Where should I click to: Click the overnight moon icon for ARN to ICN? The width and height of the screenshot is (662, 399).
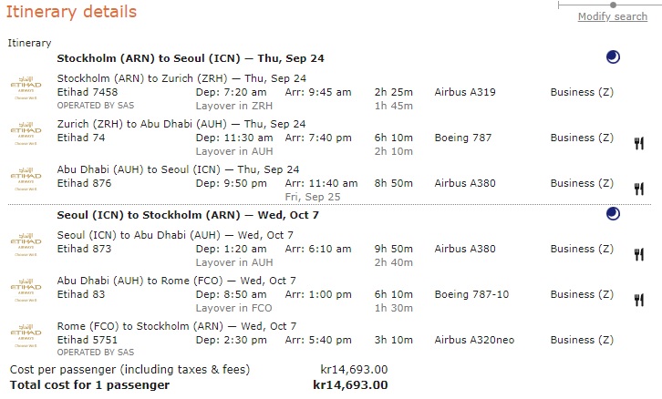(x=613, y=57)
